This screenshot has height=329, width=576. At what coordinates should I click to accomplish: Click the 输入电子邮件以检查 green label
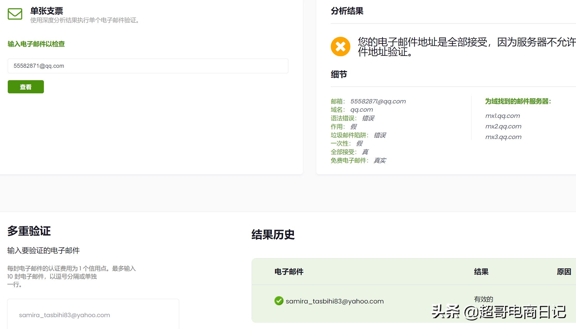[36, 44]
